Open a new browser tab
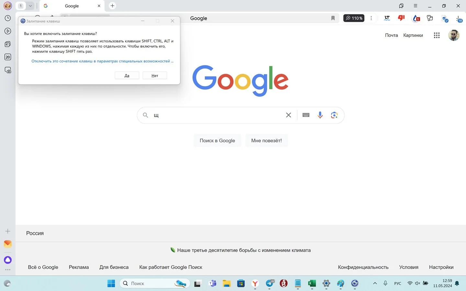The image size is (466, 291). point(112,5)
